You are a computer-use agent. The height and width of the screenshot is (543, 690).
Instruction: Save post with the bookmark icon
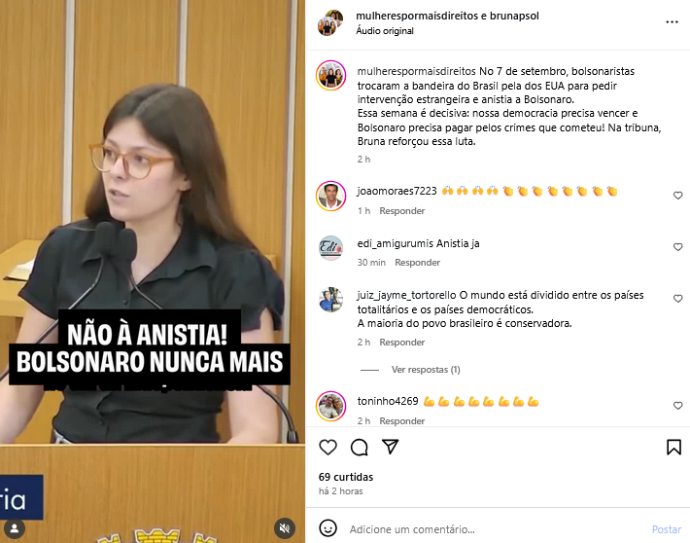tap(673, 447)
